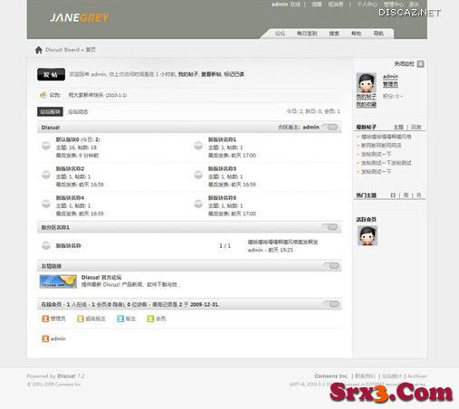Open the 导航 navigation menu tab

[378, 33]
